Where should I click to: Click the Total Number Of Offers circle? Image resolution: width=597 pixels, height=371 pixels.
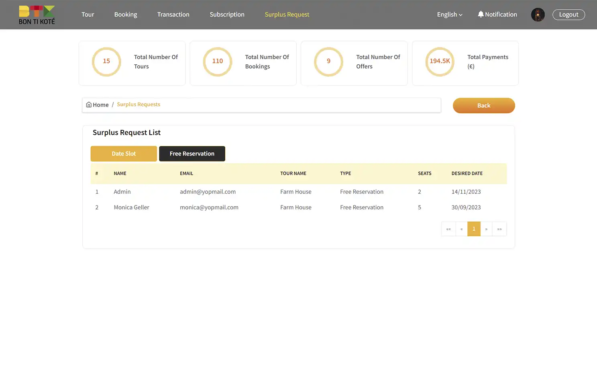pyautogui.click(x=328, y=62)
